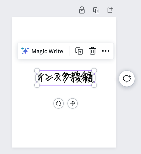The width and height of the screenshot is (141, 154).
Task: Click the add comment bubble button
Action: point(127,79)
